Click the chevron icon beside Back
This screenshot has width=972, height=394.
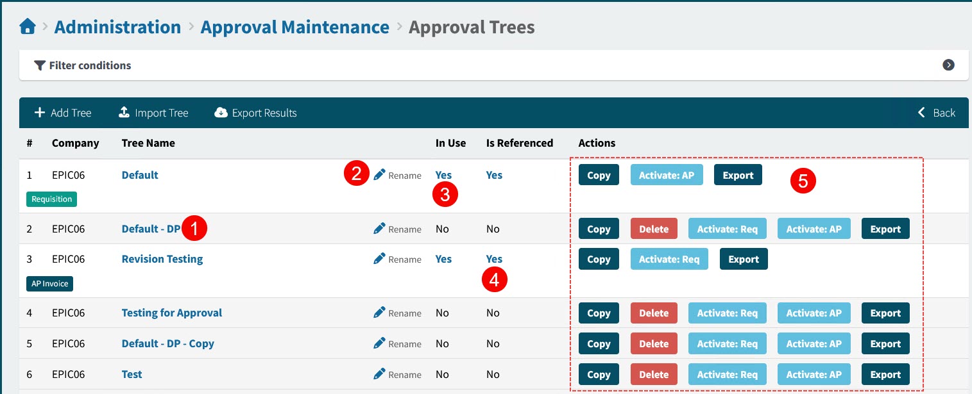921,113
